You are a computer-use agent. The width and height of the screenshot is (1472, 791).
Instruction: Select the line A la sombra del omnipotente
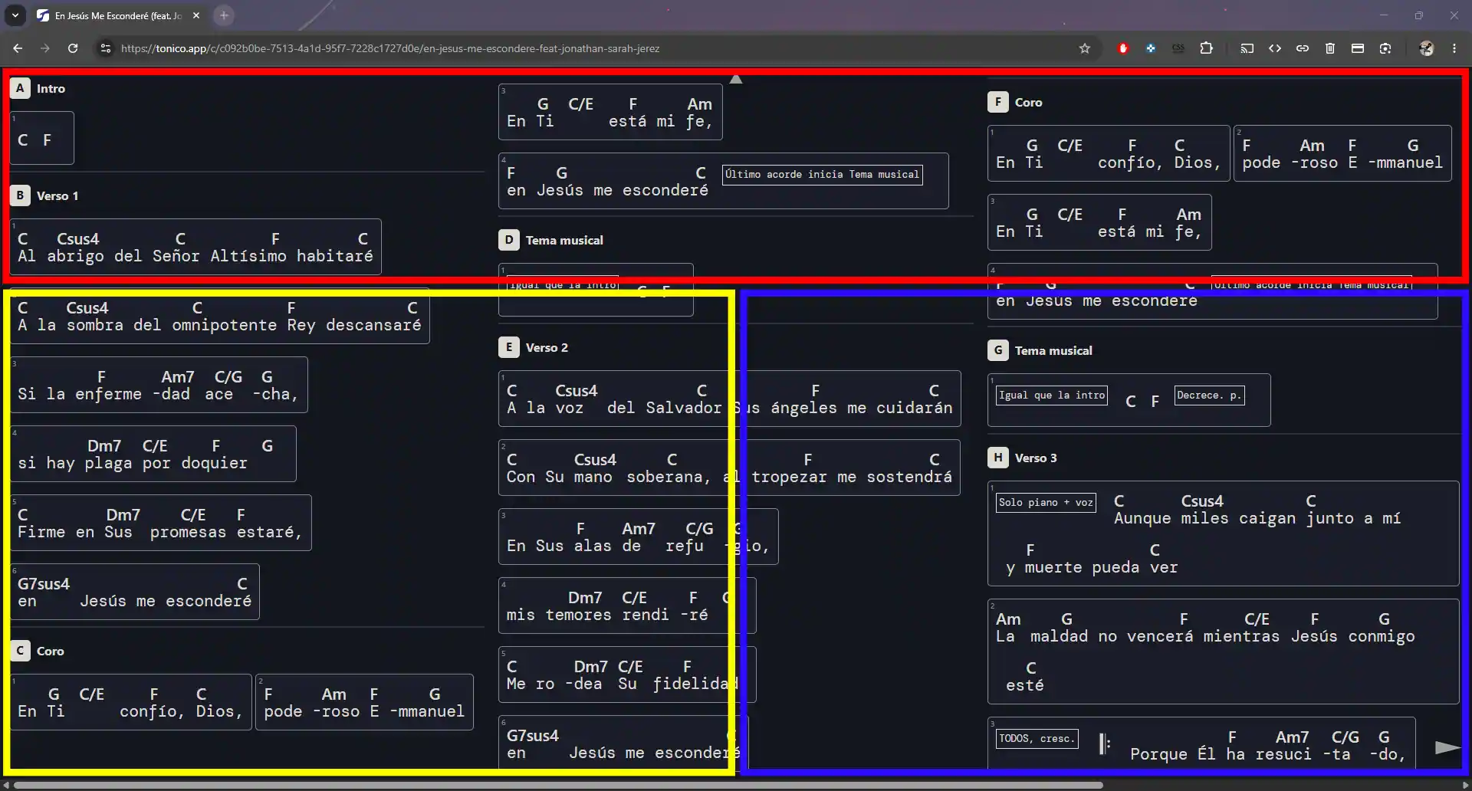[220, 316]
